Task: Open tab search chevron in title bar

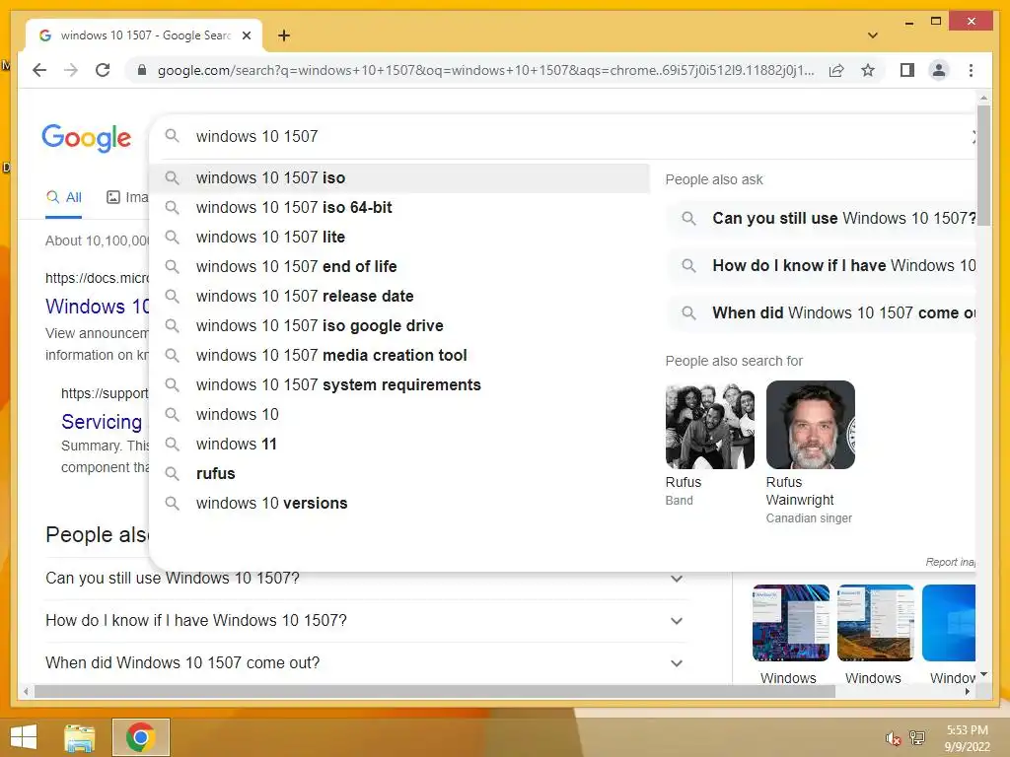Action: coord(872,35)
